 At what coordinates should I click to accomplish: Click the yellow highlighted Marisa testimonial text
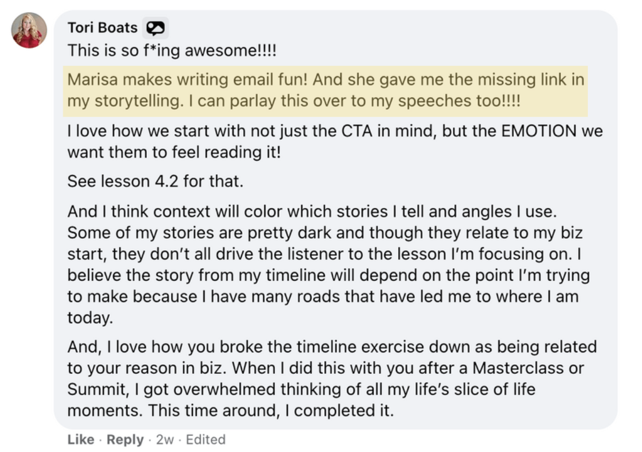(x=325, y=91)
